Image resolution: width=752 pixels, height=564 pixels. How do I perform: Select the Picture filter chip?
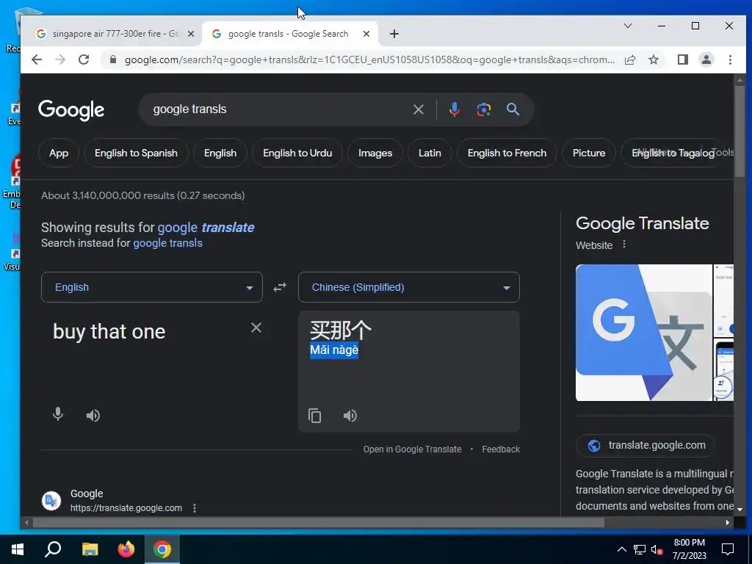point(589,153)
